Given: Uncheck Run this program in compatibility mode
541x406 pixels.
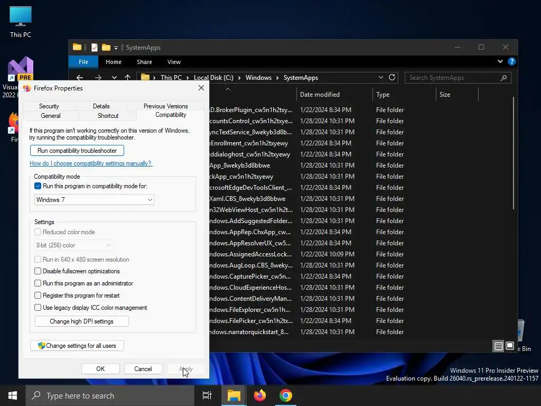Looking at the screenshot, I should (38, 186).
